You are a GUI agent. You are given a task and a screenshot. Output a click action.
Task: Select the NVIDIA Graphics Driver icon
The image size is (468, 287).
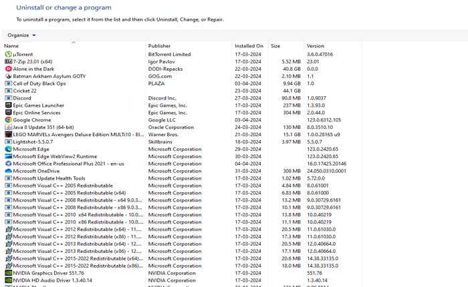8,273
